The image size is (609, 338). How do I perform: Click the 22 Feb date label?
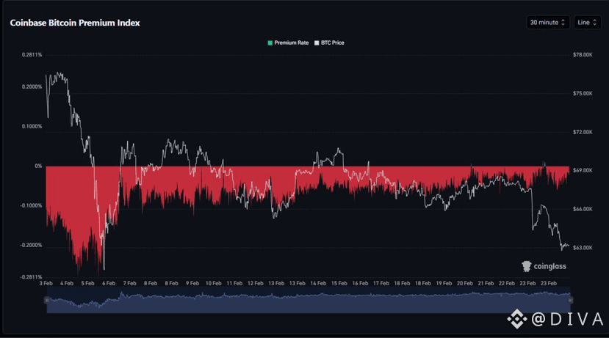click(x=507, y=283)
